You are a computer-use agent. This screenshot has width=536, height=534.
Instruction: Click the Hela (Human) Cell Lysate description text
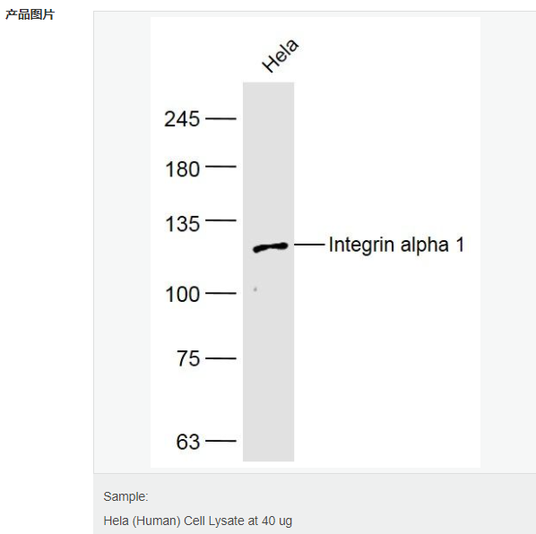coord(198,521)
